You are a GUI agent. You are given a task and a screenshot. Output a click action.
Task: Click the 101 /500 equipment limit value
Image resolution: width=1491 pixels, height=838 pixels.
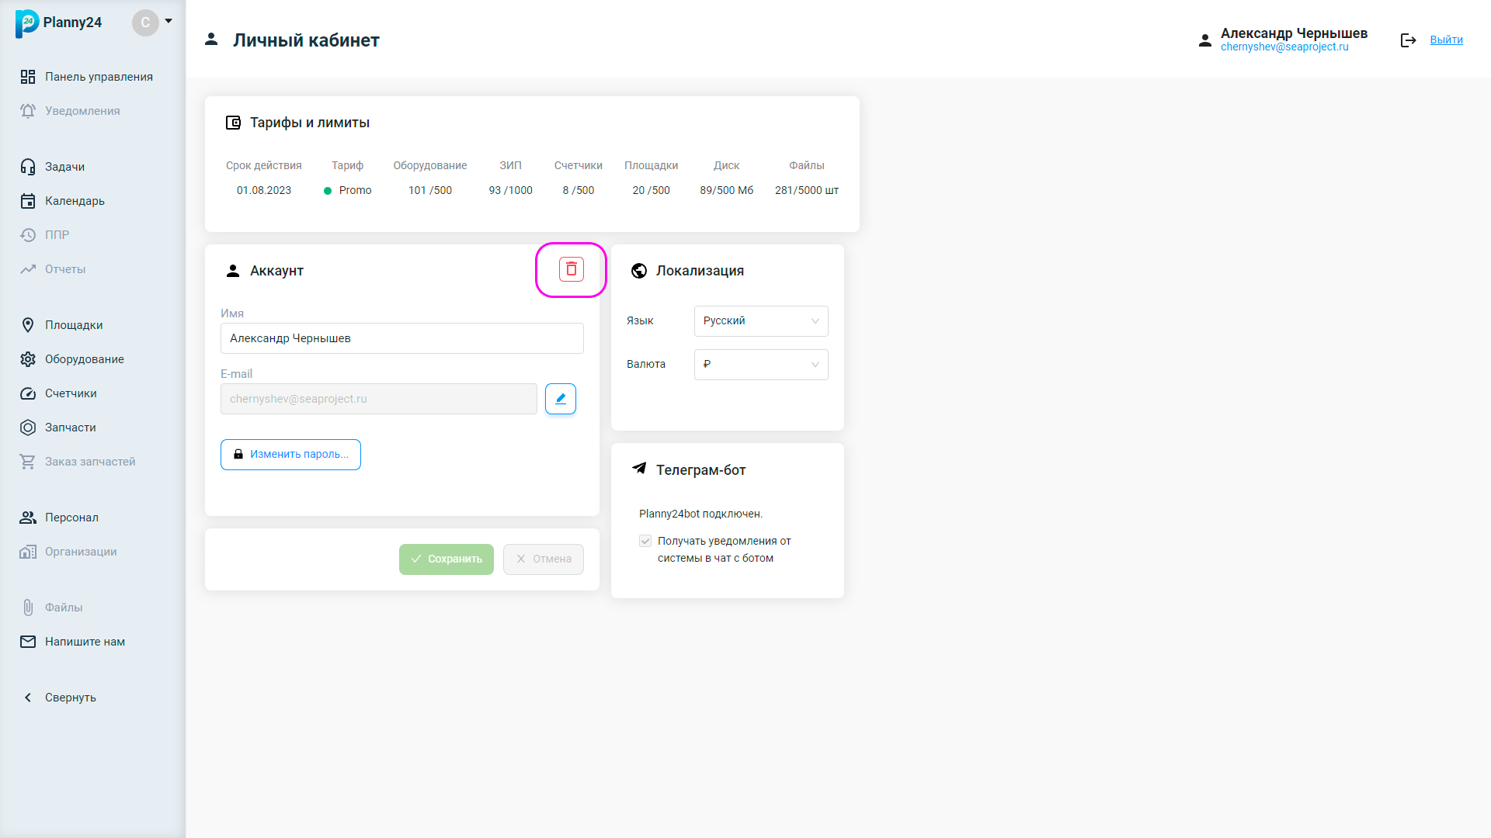point(430,190)
